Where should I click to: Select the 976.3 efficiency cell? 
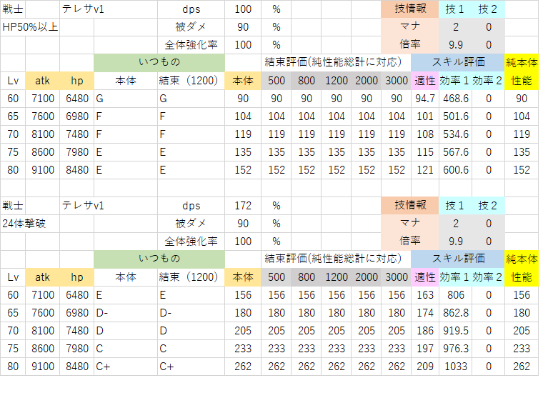coord(455,349)
